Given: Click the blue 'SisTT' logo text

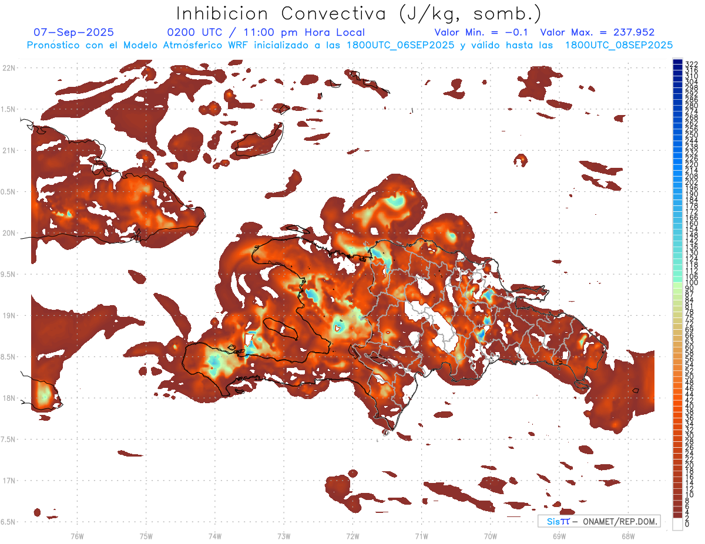Looking at the screenshot, I should (558, 521).
